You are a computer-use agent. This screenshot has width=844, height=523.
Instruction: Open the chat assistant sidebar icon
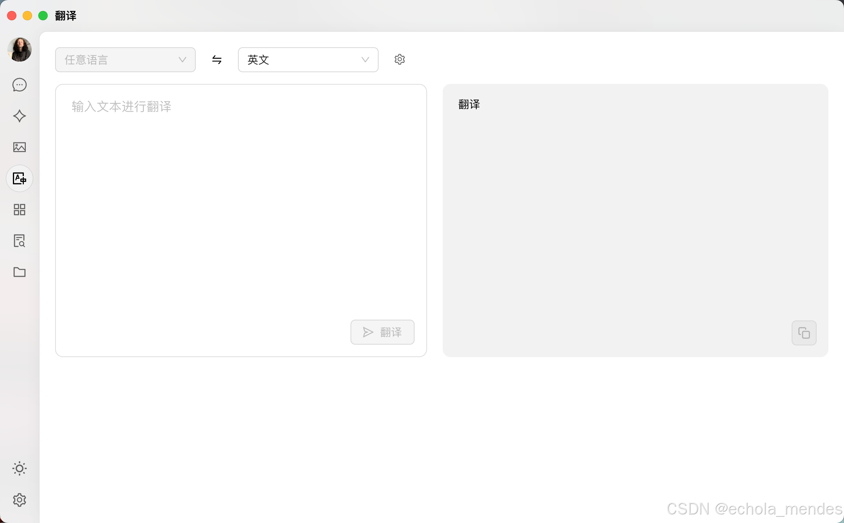20,85
